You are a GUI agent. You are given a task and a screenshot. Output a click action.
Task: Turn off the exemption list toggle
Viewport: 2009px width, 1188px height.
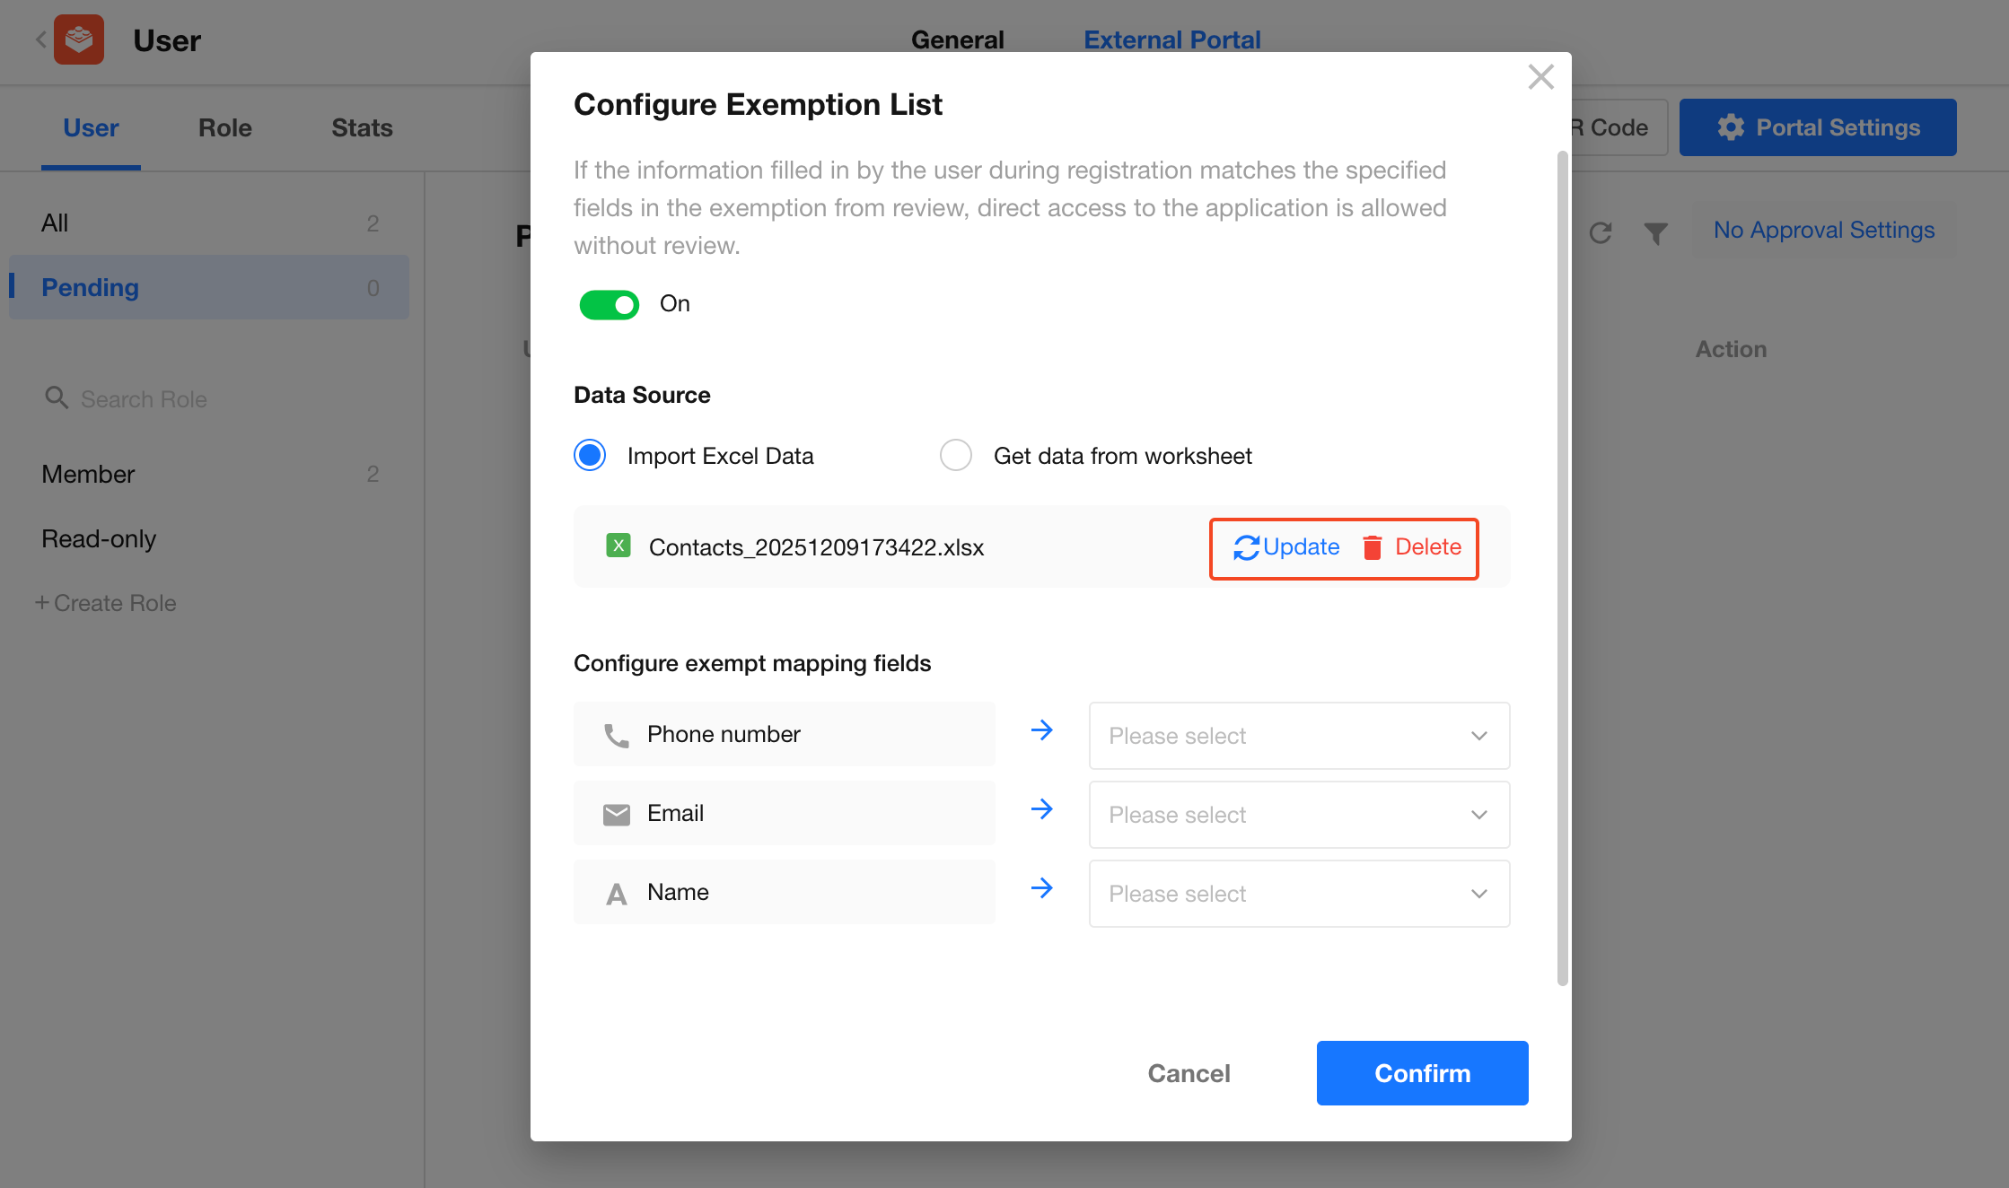609,304
